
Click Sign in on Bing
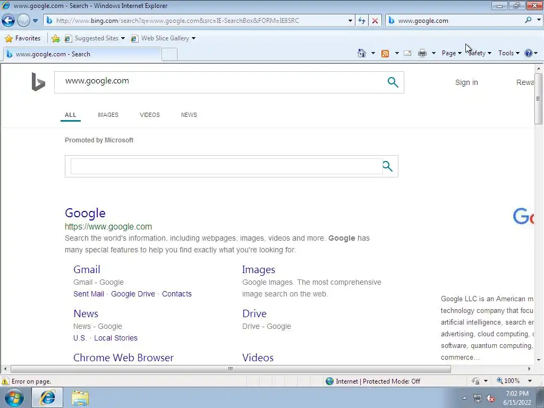(x=466, y=82)
